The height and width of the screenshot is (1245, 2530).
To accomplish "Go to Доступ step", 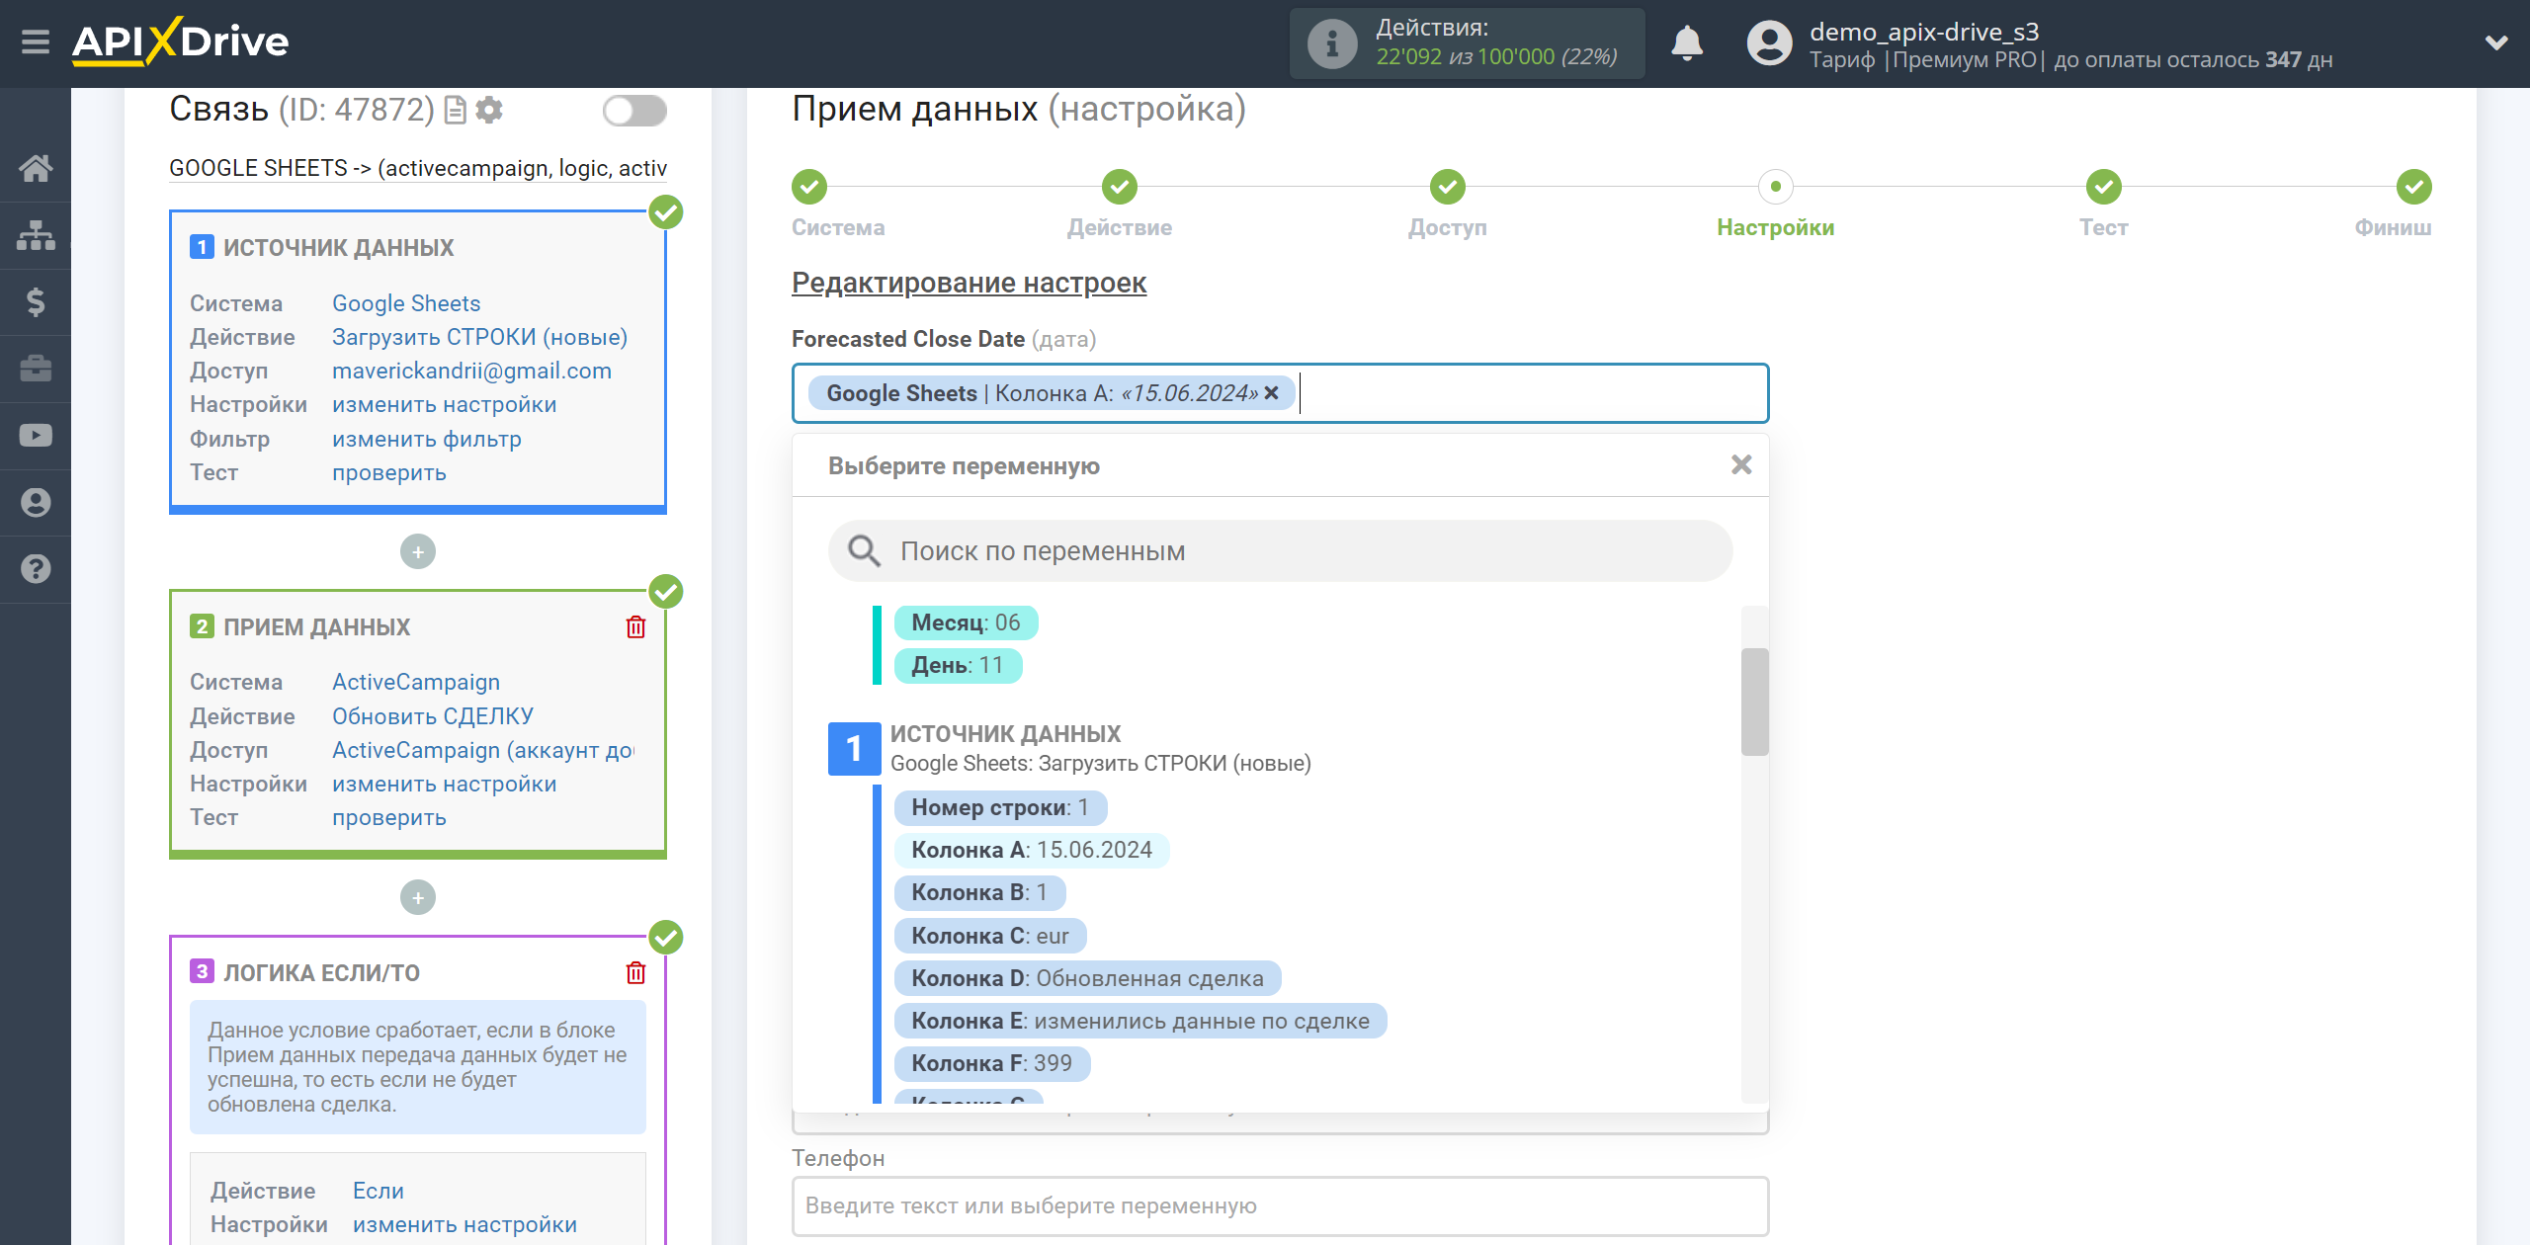I will tap(1448, 187).
